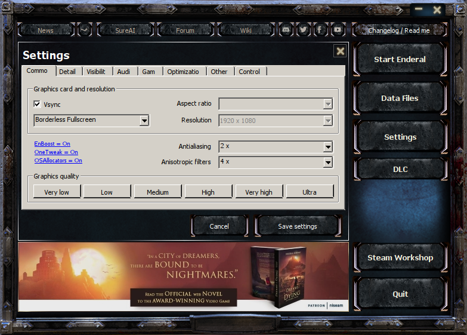Open the Borderless Fullscreen dropdown
The height and width of the screenshot is (335, 467).
click(x=92, y=120)
